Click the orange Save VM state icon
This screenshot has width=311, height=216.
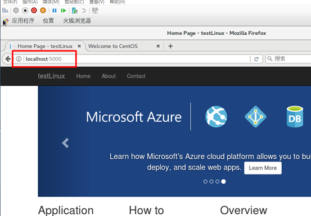43,10
